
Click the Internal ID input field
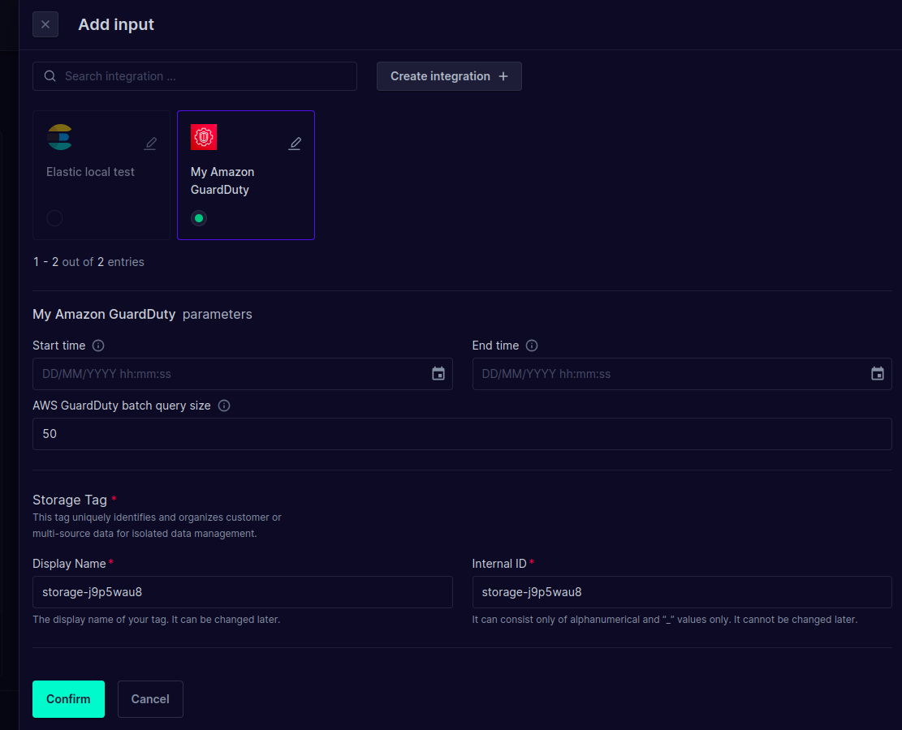(x=682, y=592)
